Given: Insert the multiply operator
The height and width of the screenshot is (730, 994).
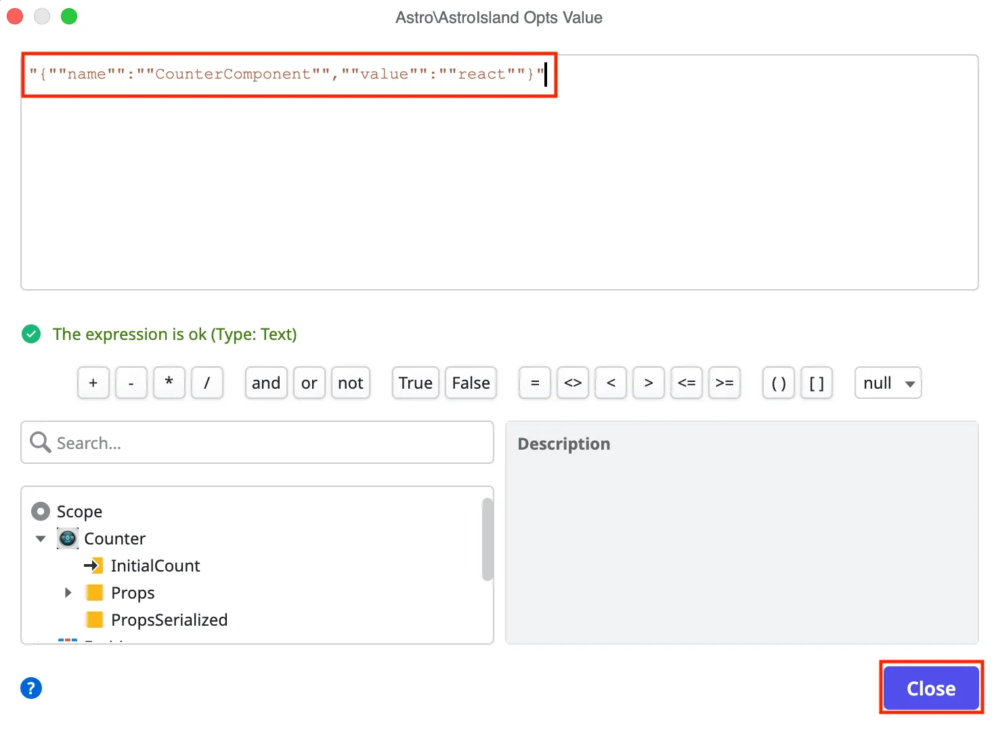Looking at the screenshot, I should (x=169, y=383).
